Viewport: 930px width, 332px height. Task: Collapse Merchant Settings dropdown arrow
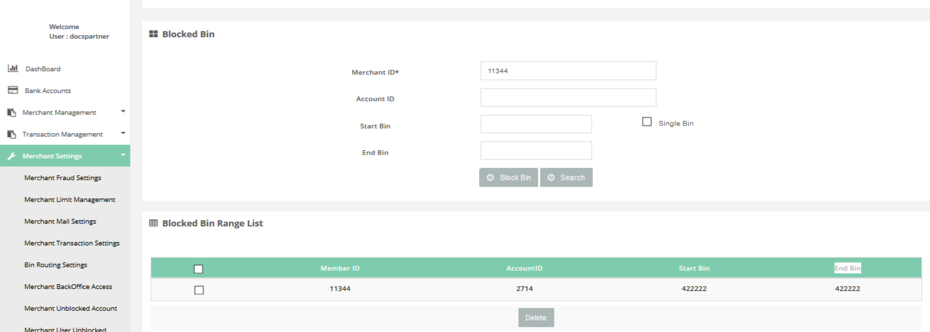point(123,155)
